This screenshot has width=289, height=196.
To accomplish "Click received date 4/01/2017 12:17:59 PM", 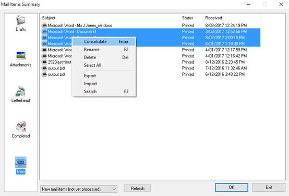I will coord(226,50).
